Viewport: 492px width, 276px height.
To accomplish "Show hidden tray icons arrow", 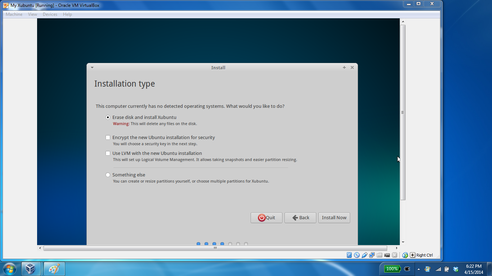I will point(419,269).
